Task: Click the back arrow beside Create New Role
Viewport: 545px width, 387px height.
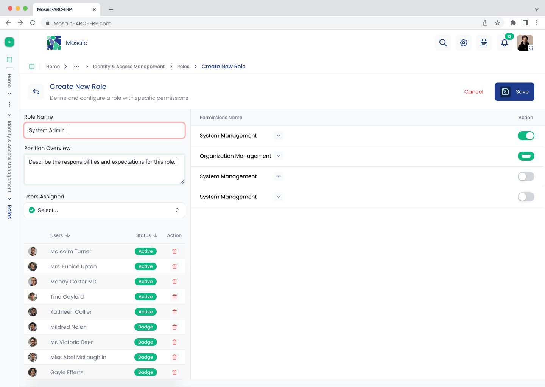Action: (x=36, y=91)
